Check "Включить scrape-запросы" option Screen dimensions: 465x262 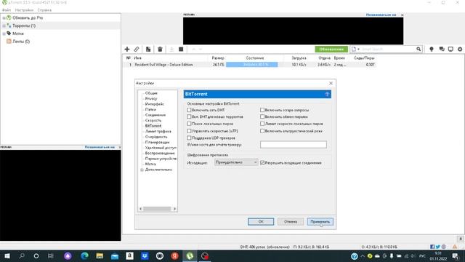(262, 110)
